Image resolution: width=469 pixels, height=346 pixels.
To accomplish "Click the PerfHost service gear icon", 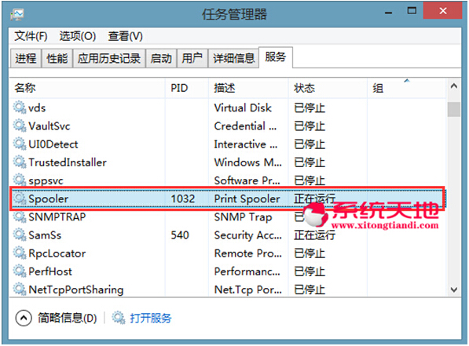I will tap(20, 271).
